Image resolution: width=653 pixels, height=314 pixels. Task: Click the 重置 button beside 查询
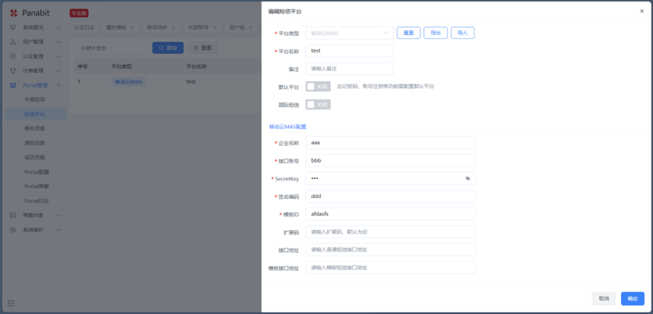click(203, 48)
